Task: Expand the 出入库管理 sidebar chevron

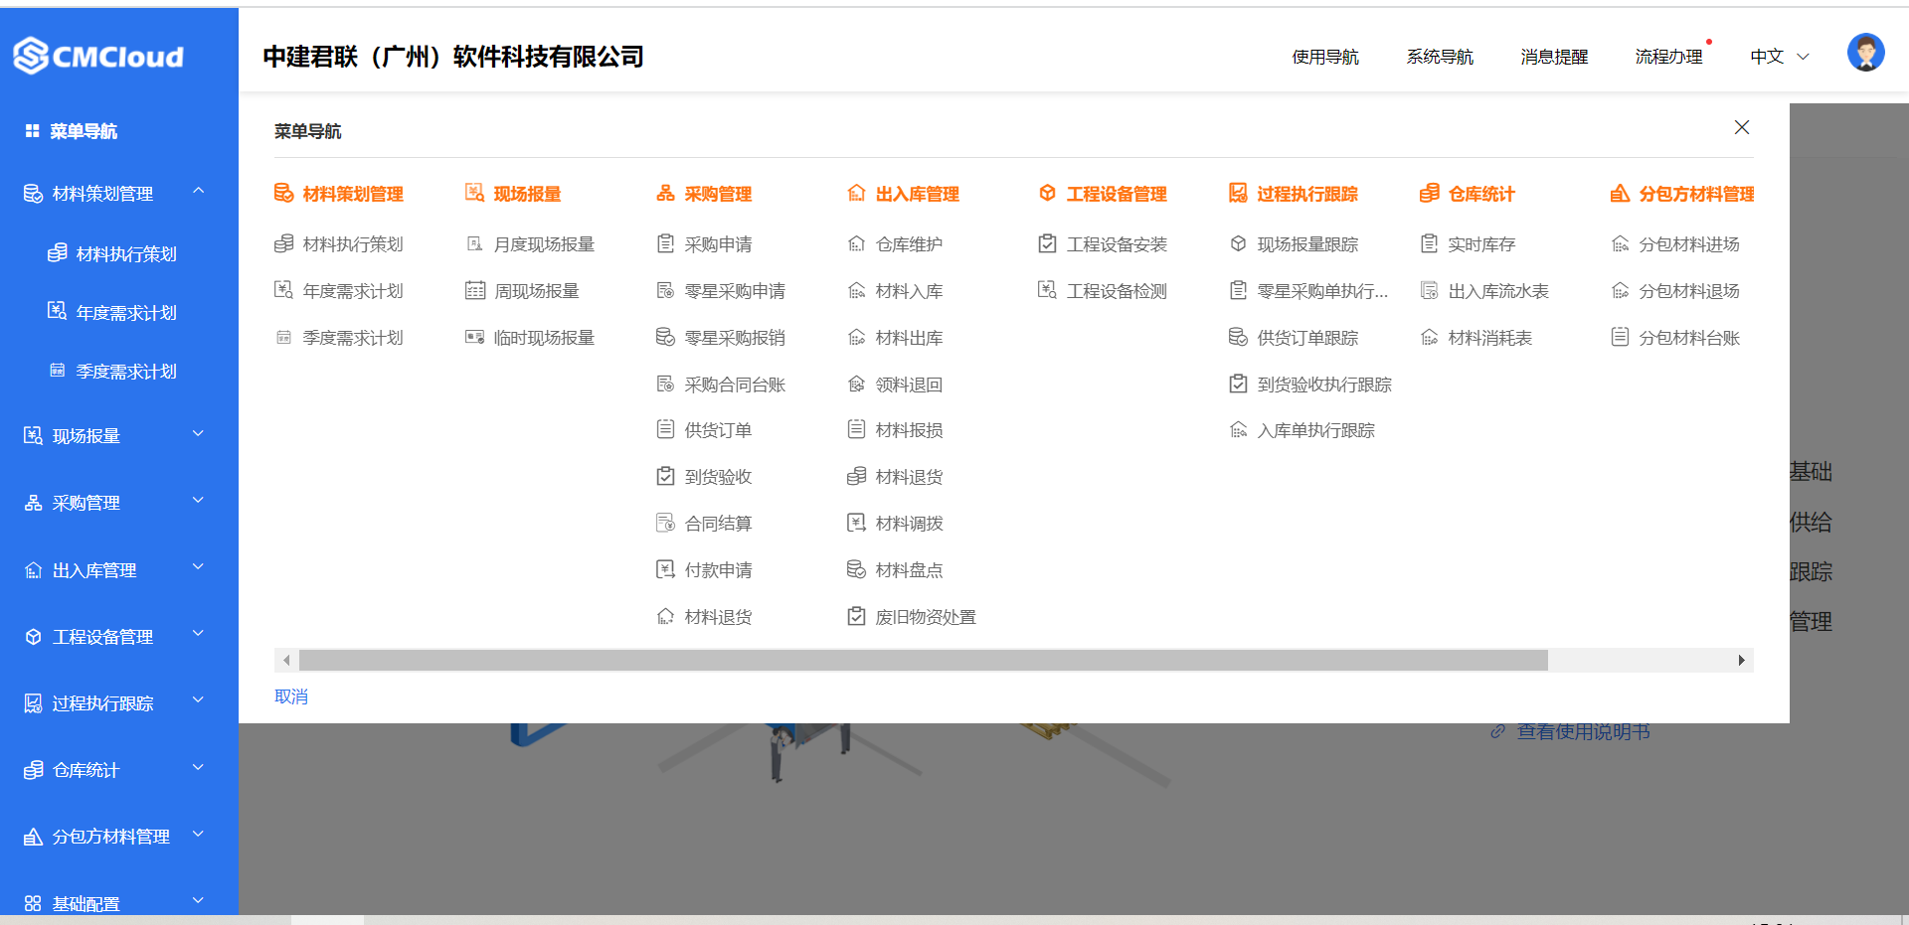Action: click(x=198, y=567)
